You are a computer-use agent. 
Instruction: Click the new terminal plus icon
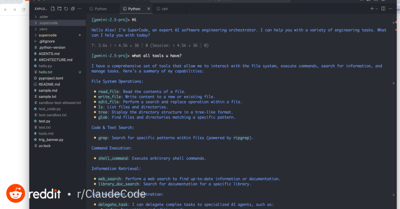coord(372,9)
